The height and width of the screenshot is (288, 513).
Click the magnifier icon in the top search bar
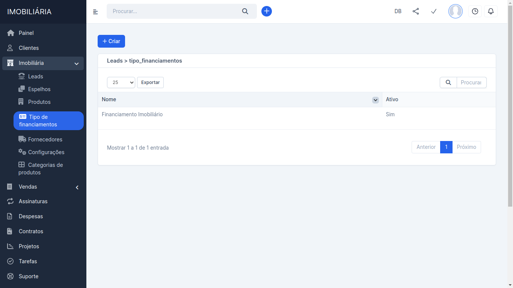(245, 11)
